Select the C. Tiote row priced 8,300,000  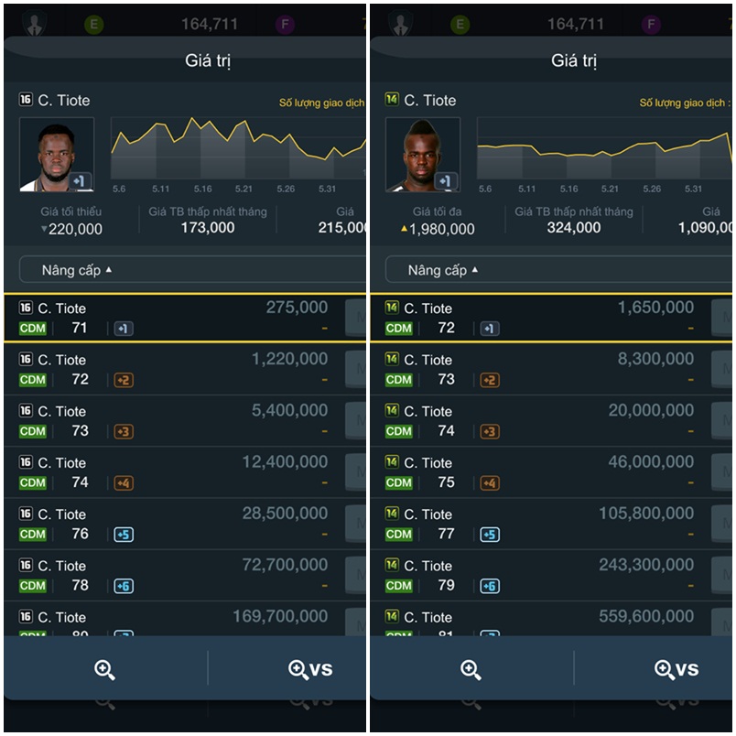point(540,370)
